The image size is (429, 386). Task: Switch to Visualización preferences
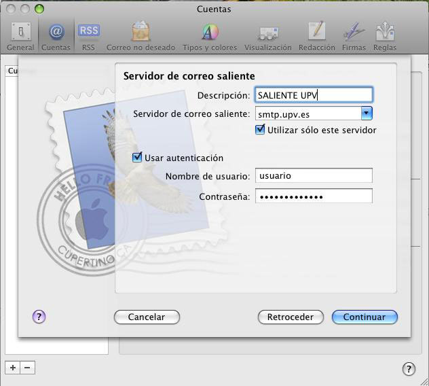(267, 35)
